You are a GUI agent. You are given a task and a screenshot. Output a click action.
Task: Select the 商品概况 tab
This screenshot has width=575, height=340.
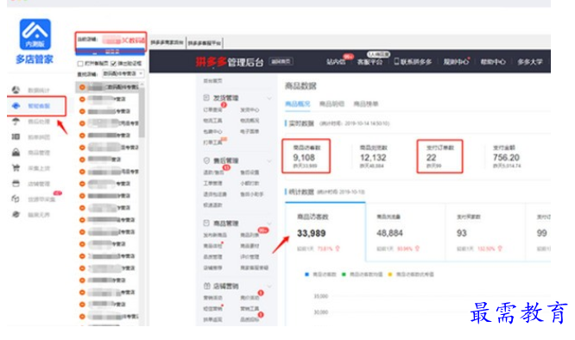pos(297,104)
